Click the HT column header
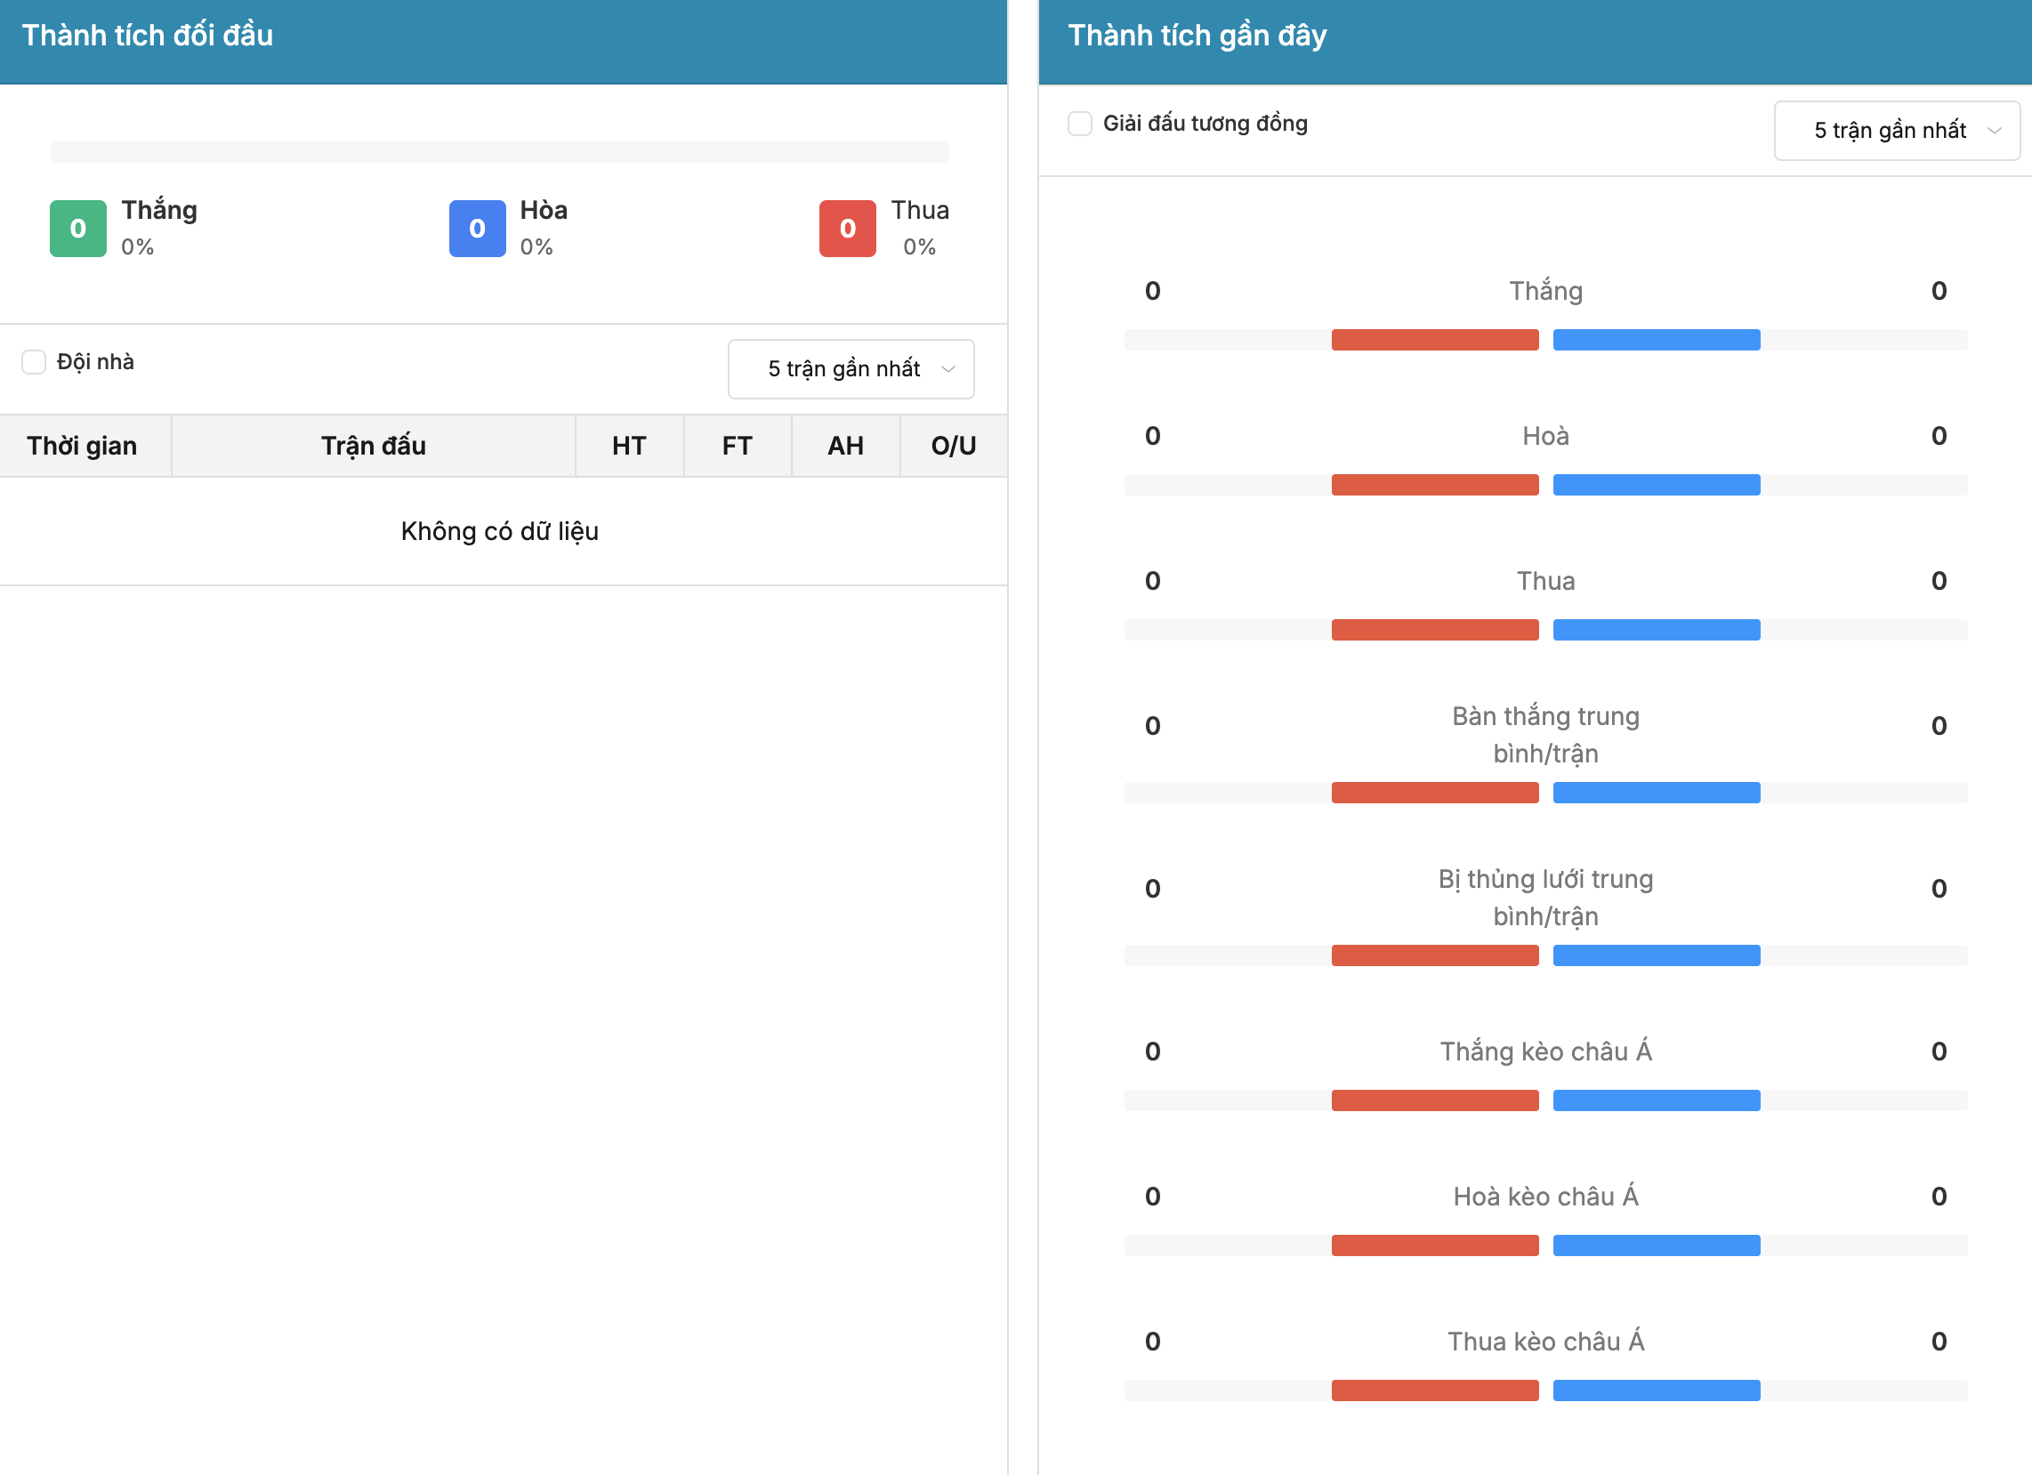 (629, 446)
